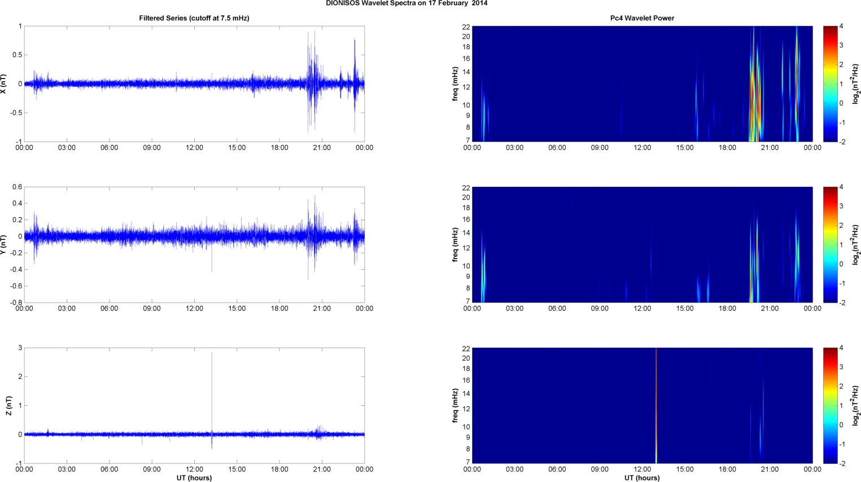The image size is (861, 482).
Task: Click log2(nT²/Hz) label beside Z spectrogram colorbar
Action: click(856, 405)
